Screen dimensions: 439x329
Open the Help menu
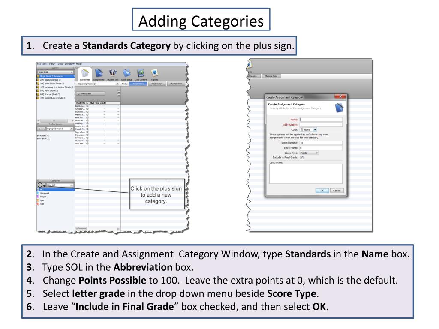tap(79, 64)
